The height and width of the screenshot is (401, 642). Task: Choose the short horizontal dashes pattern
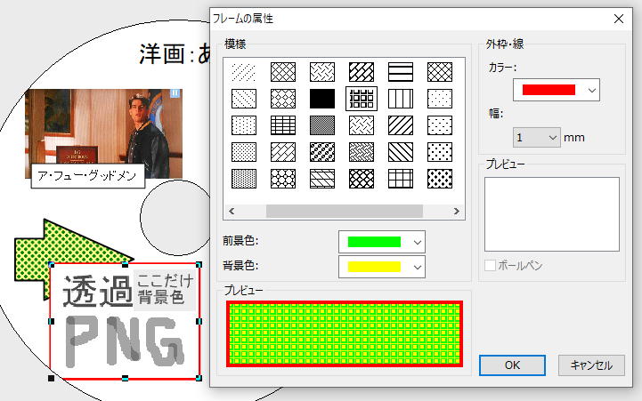440,125
